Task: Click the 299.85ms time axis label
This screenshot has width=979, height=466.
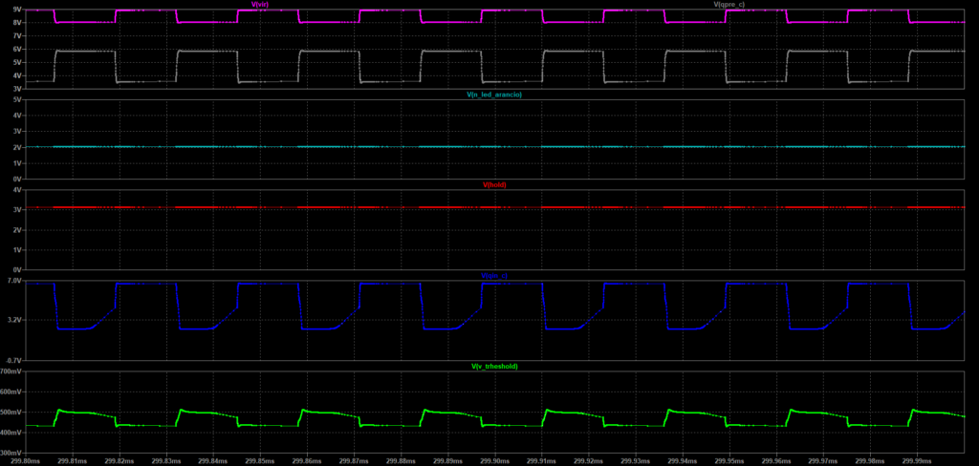Action: point(260,461)
